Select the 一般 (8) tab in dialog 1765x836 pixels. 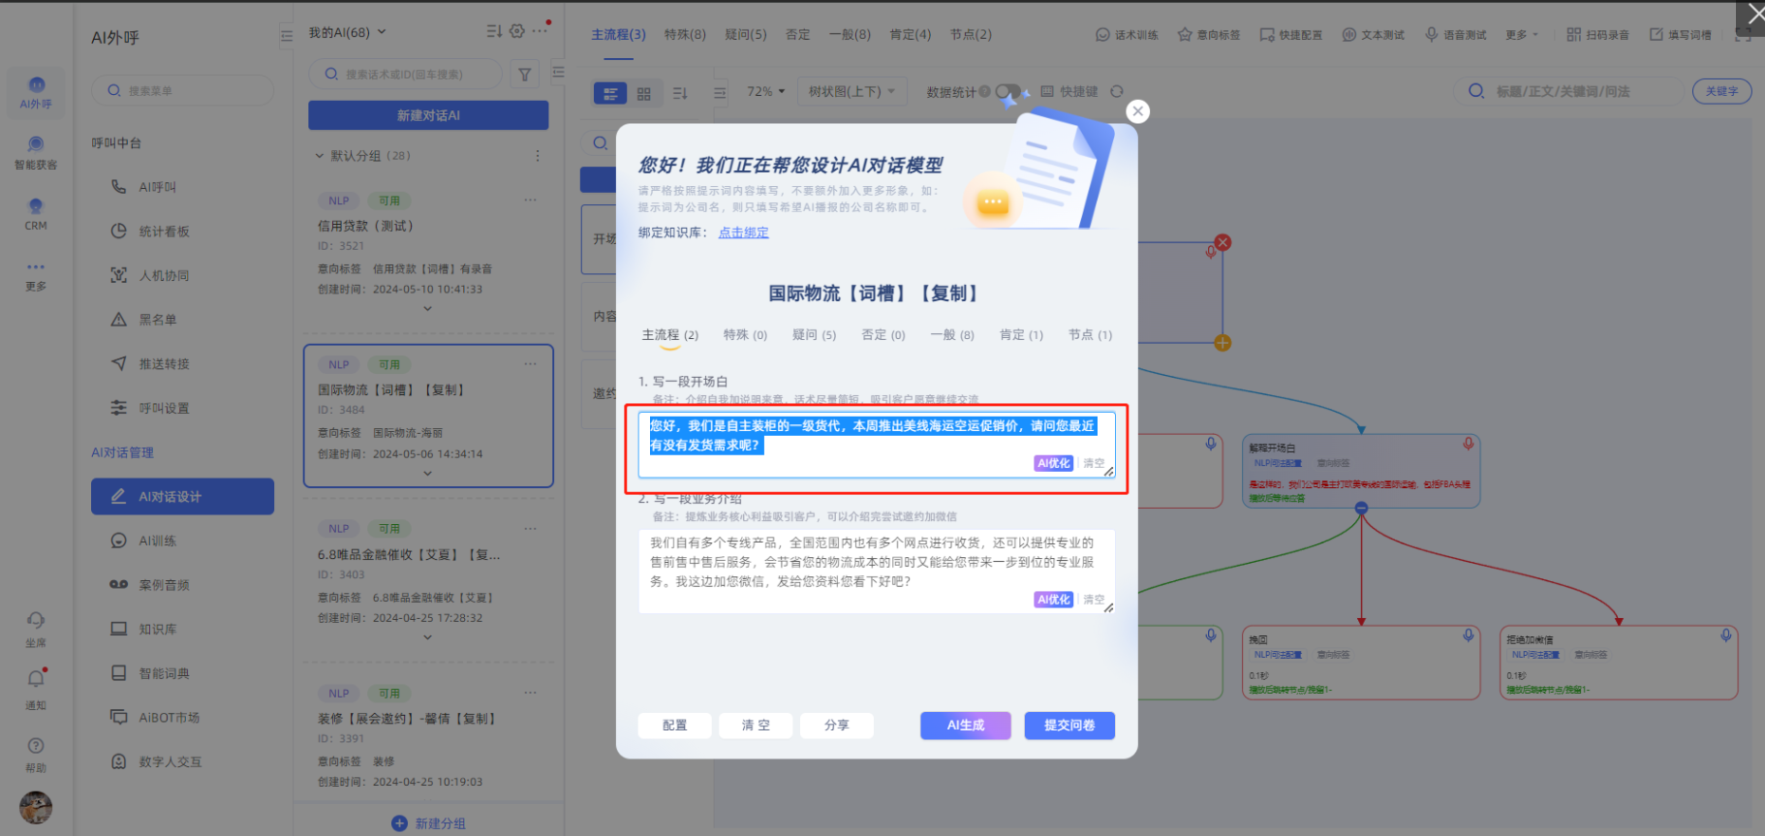point(951,335)
